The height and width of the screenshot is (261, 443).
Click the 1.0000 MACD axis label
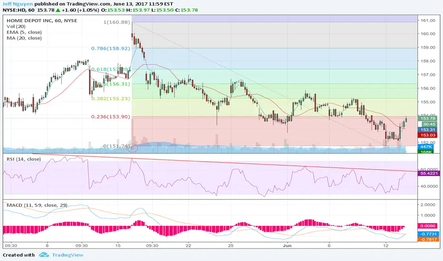tap(428, 215)
